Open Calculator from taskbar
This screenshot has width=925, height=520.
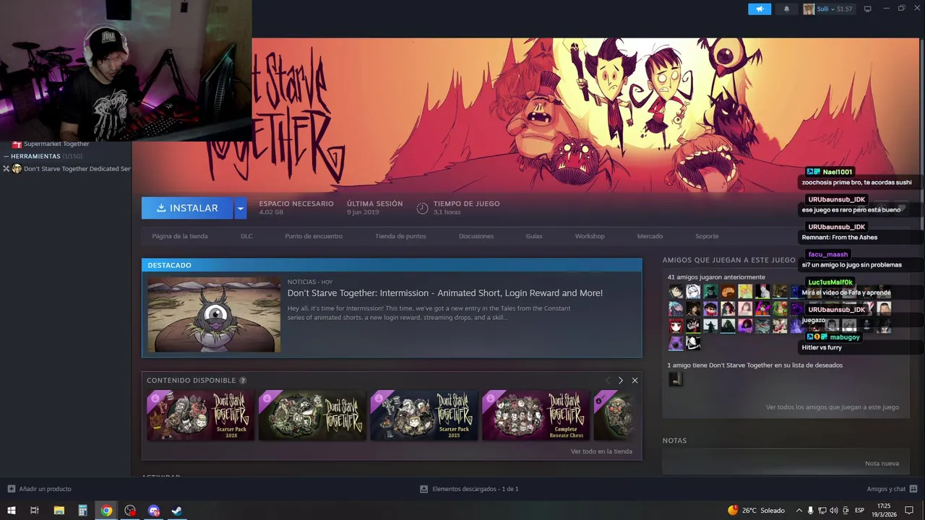[x=82, y=511]
